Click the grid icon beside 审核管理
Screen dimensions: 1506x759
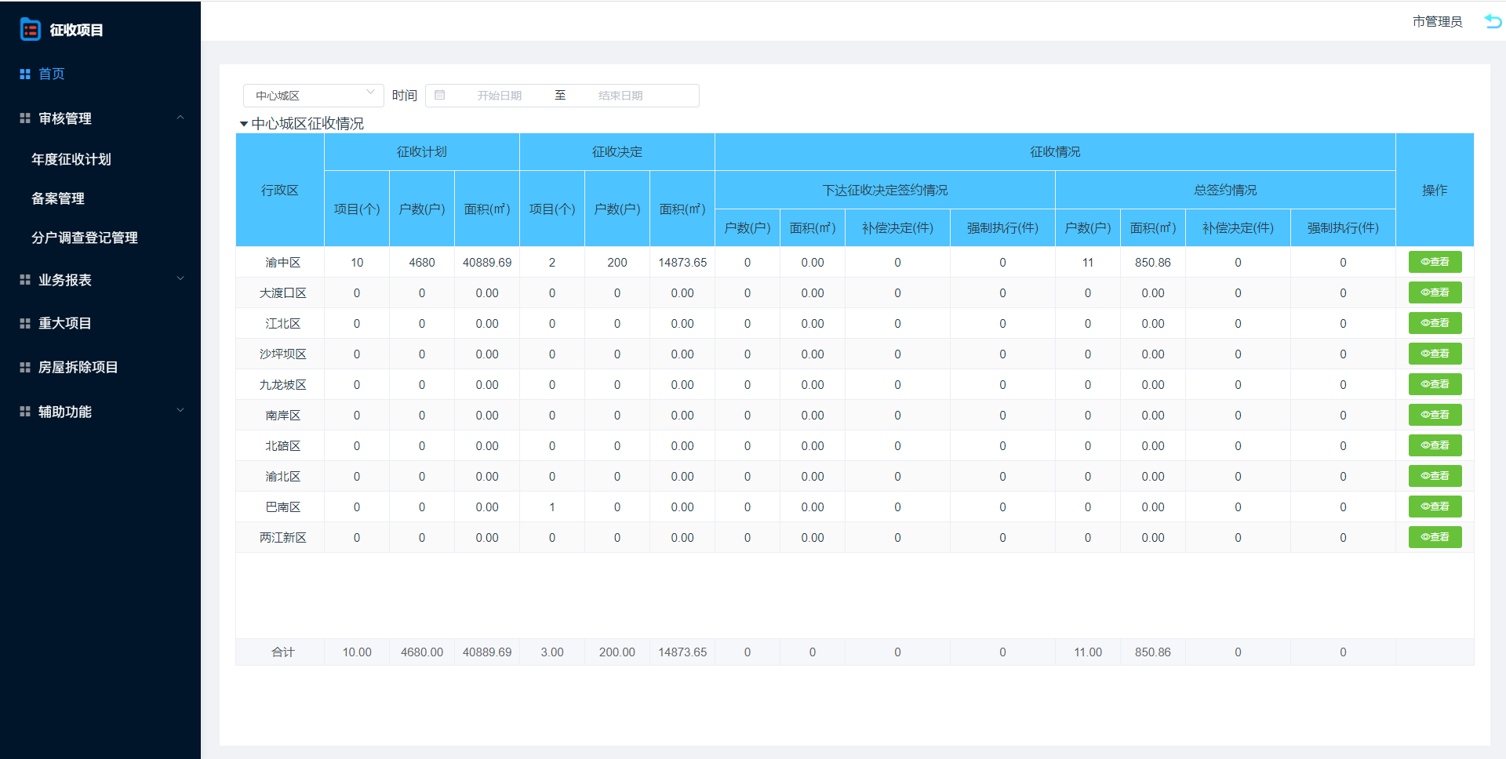tap(25, 118)
